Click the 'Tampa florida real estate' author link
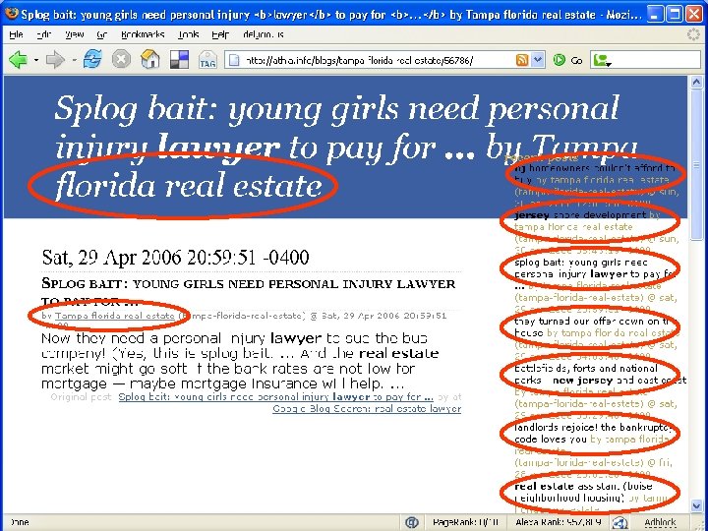This screenshot has width=708, height=531. 114,316
